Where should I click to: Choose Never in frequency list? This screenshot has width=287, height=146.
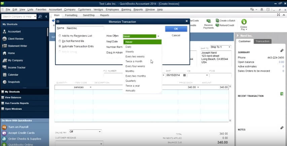click(142, 42)
